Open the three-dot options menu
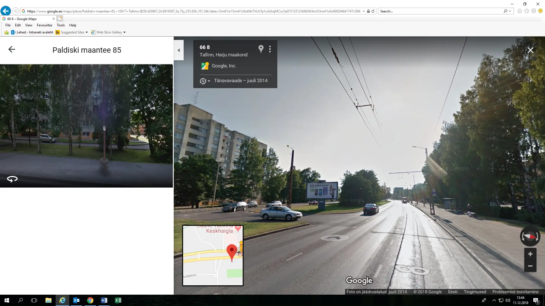The width and height of the screenshot is (545, 306). point(270,49)
